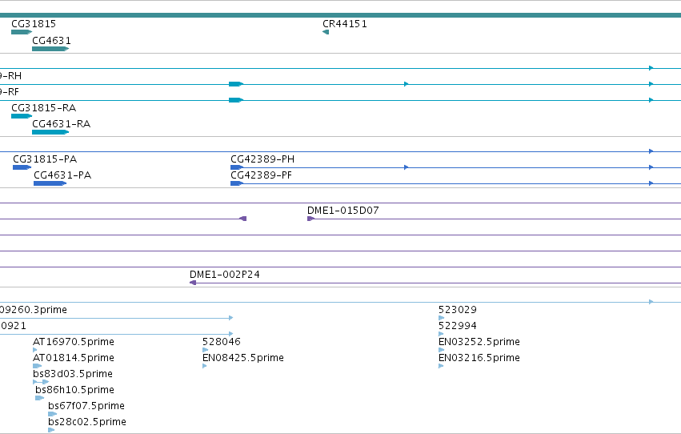Select the bs86h10.5prime label
The width and height of the screenshot is (681, 434).
pyautogui.click(x=74, y=390)
